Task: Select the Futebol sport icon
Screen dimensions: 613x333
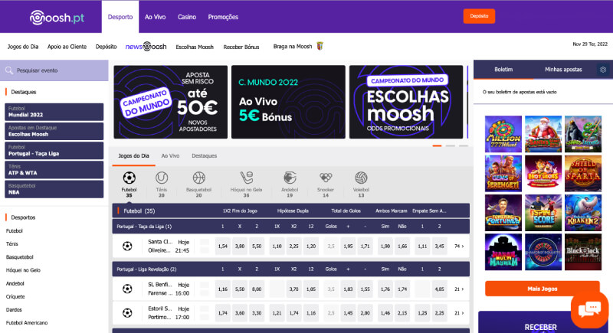Action: point(129,178)
